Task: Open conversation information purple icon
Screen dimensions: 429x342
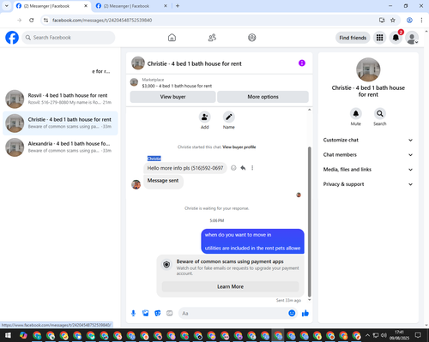Action: [x=302, y=63]
